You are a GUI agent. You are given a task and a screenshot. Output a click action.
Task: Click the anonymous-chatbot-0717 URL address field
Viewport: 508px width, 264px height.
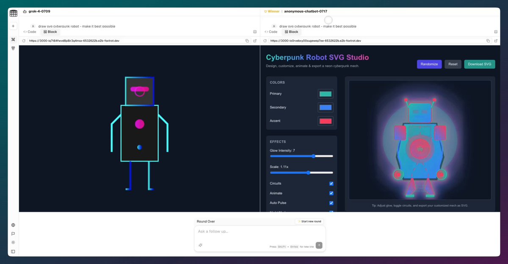[x=376, y=41]
